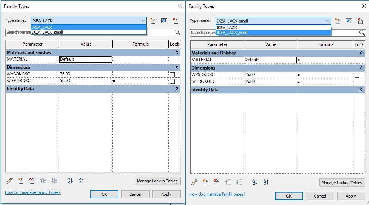Click OK in left dialog

coord(104,194)
